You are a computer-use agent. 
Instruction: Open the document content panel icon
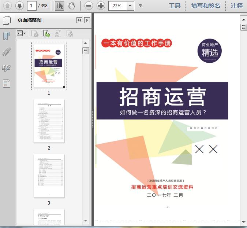(x=7, y=83)
